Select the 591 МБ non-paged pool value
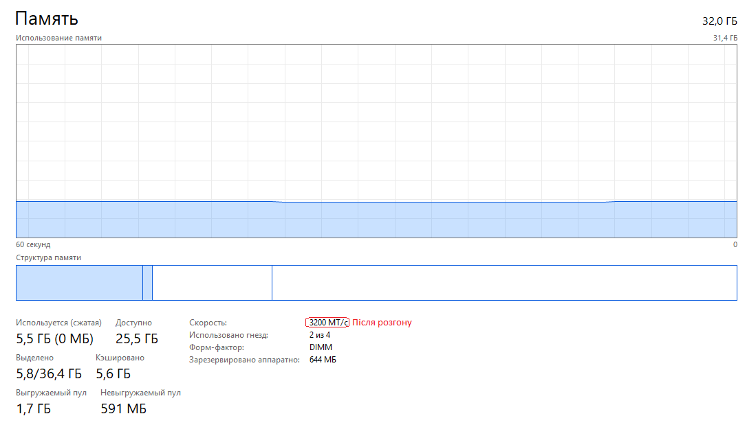 coord(123,409)
